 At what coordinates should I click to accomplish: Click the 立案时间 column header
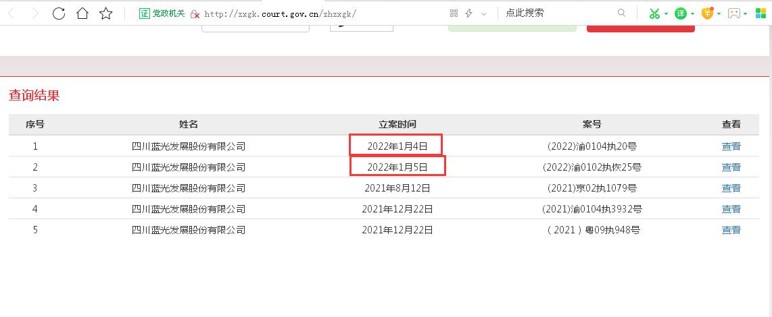[x=397, y=124]
